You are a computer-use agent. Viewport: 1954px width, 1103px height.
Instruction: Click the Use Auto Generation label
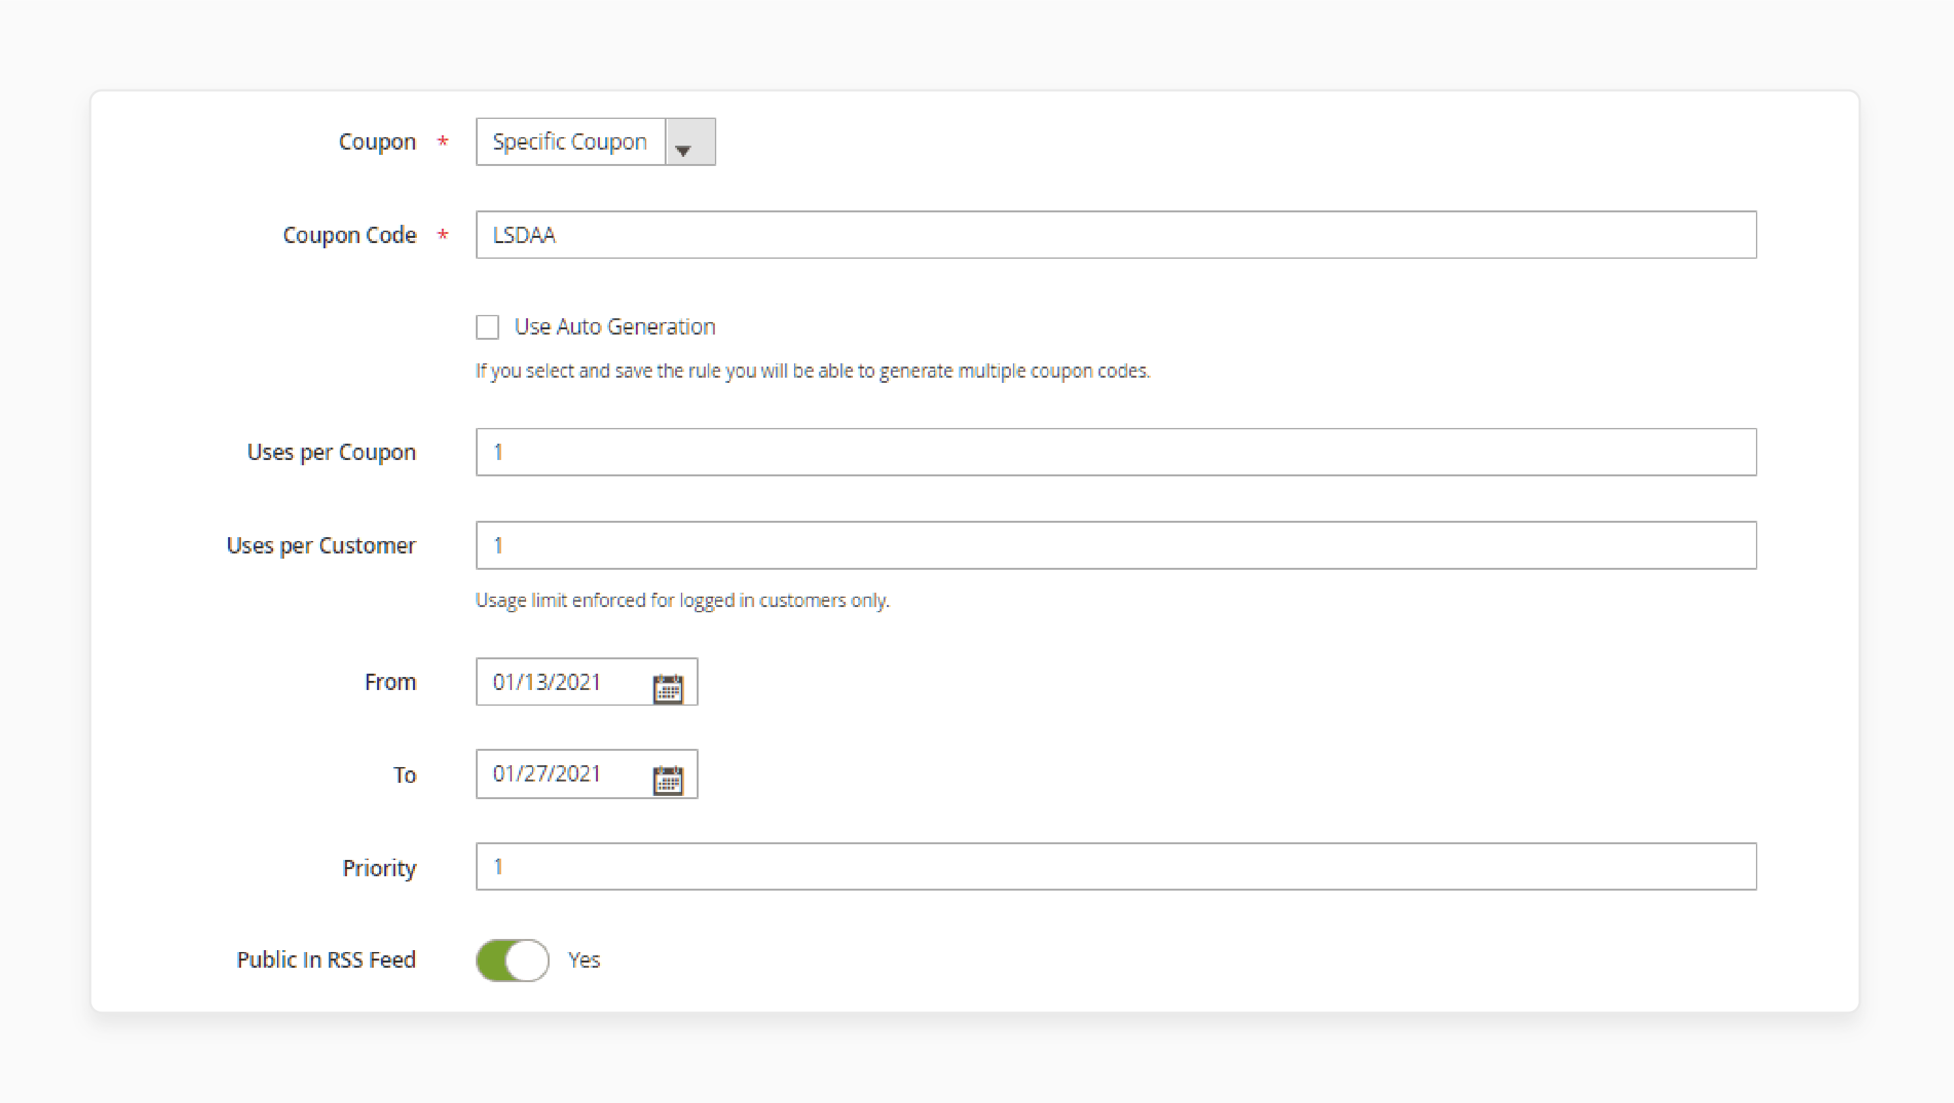(x=614, y=327)
